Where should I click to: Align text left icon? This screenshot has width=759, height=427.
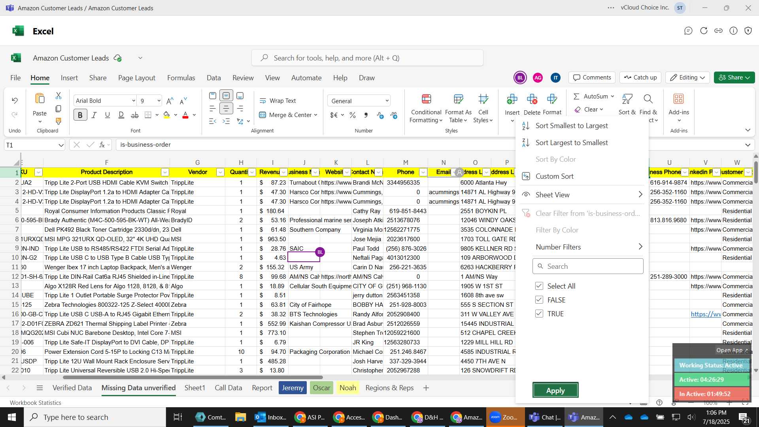point(213,108)
